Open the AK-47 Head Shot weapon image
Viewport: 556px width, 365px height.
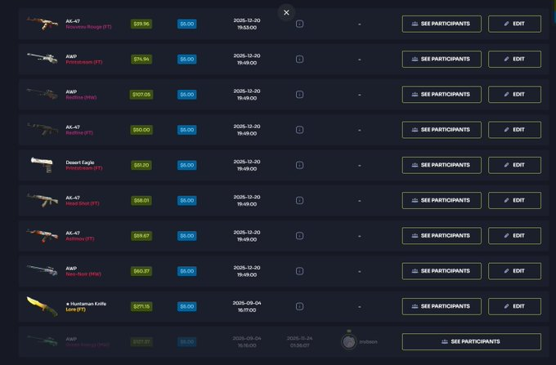[43, 200]
